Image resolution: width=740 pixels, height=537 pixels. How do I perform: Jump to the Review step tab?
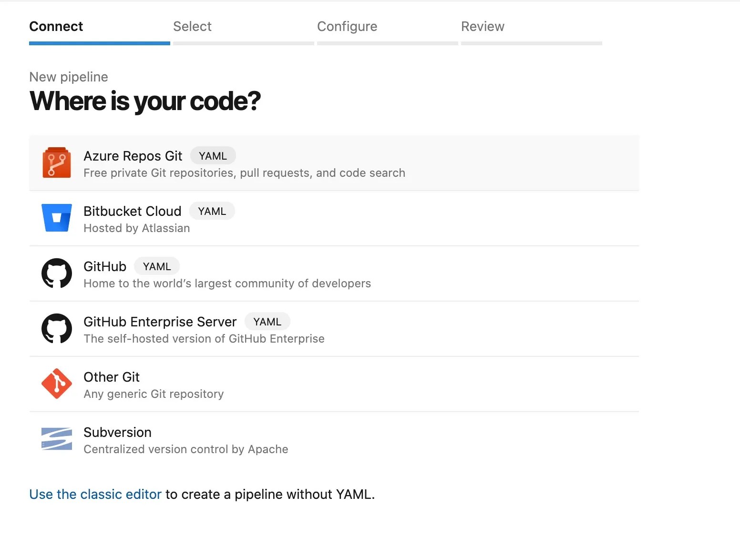(x=483, y=27)
